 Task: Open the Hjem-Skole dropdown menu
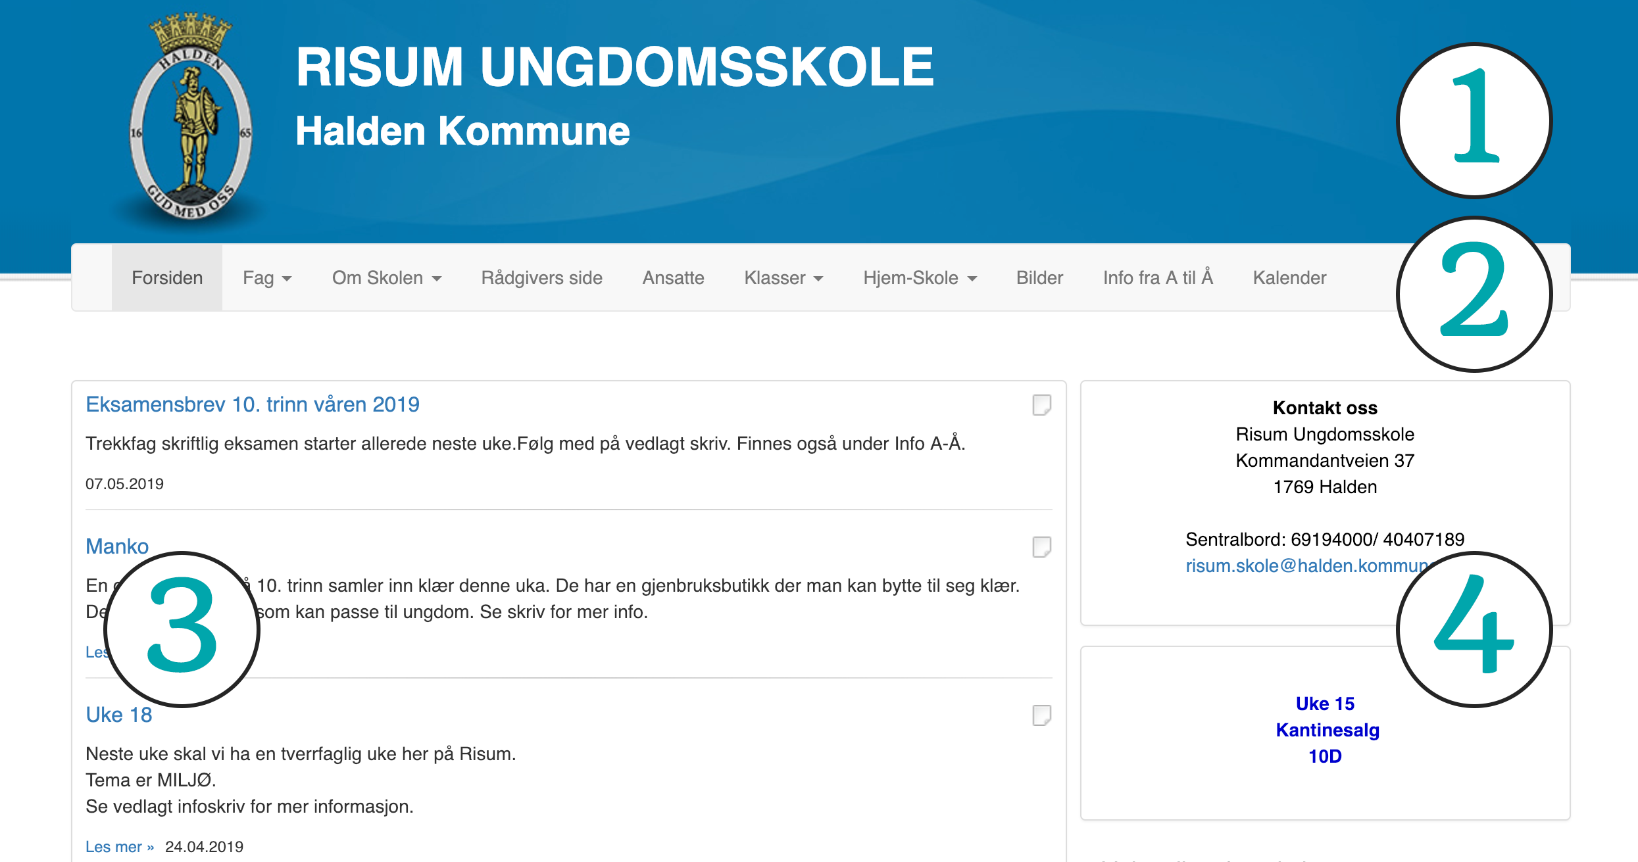[x=919, y=278]
